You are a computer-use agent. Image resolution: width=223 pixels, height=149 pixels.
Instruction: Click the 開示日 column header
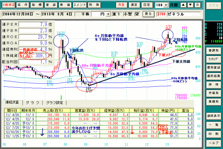(x=12, y=110)
